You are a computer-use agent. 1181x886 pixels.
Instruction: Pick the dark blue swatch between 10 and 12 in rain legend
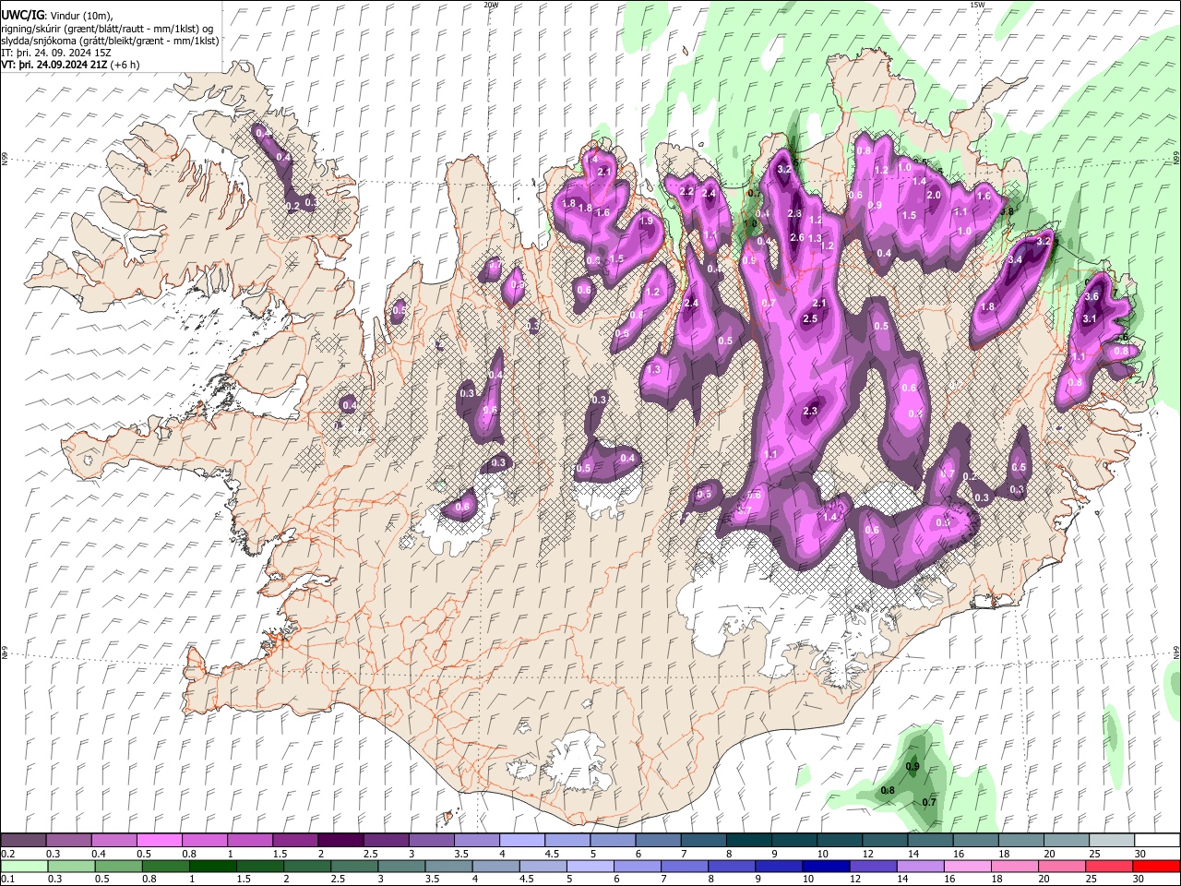coord(824,866)
